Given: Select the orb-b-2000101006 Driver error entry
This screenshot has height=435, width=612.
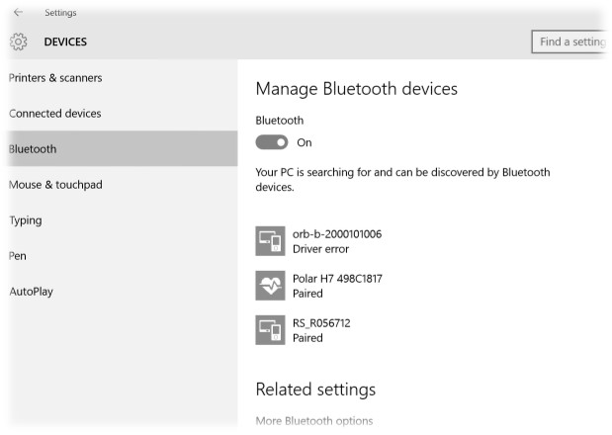Looking at the screenshot, I should coord(337,242).
